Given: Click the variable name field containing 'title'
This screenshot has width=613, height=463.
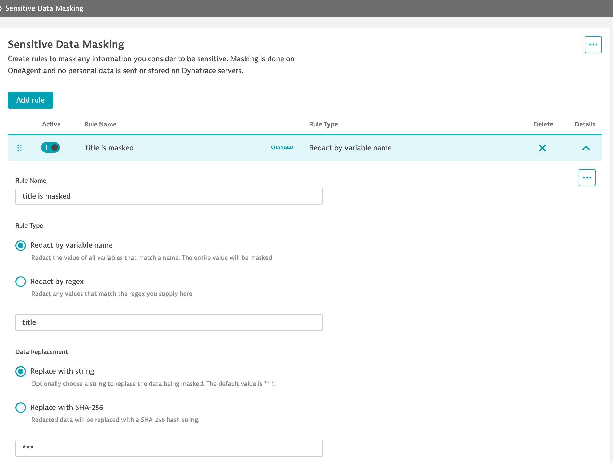Looking at the screenshot, I should (169, 322).
